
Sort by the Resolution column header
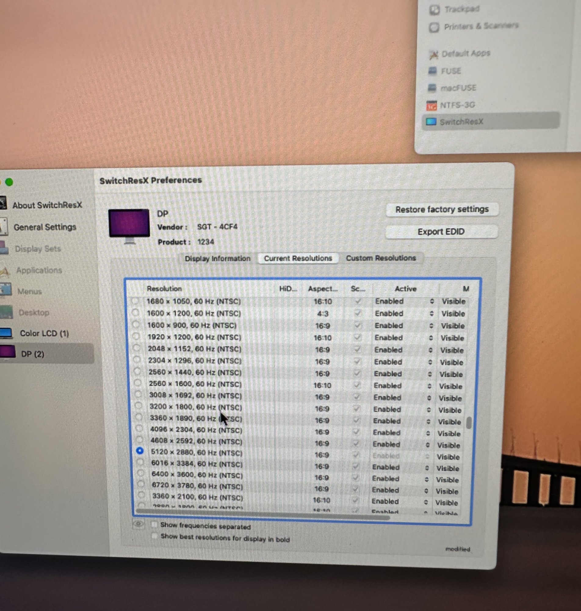[164, 289]
